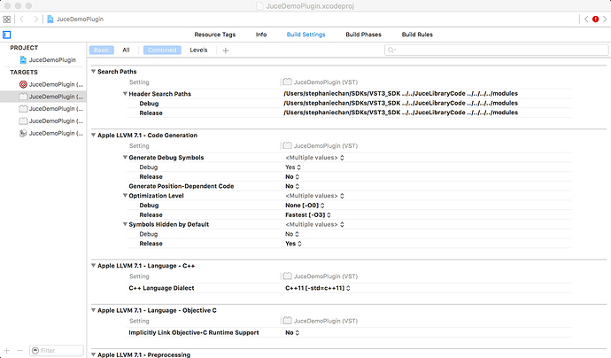Viewport: 611px width, 358px height.
Task: Click the search magnifier icon
Action: 391,50
